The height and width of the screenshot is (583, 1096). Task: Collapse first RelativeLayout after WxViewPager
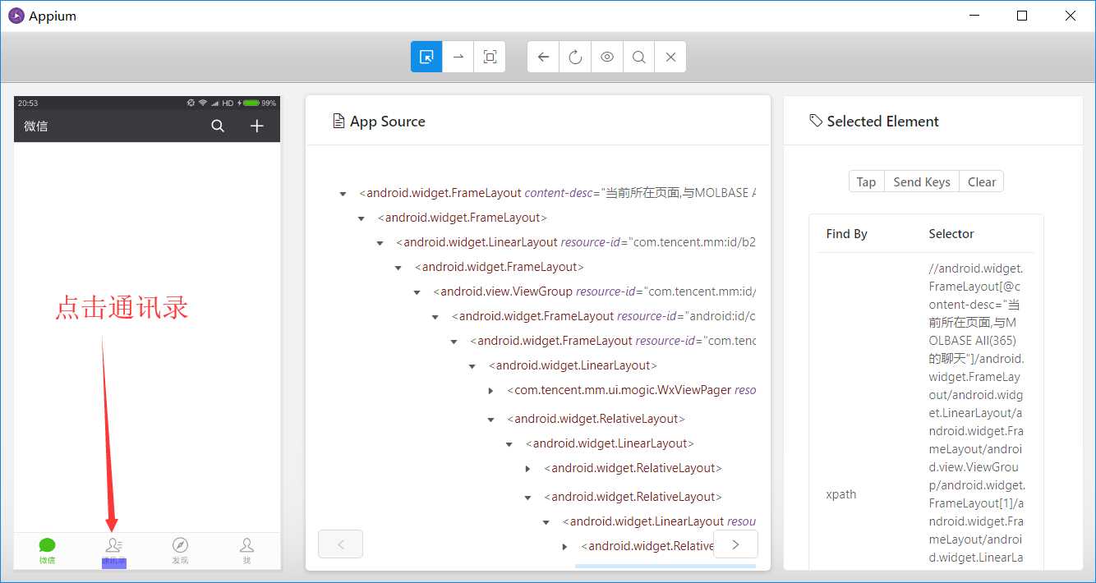click(490, 420)
